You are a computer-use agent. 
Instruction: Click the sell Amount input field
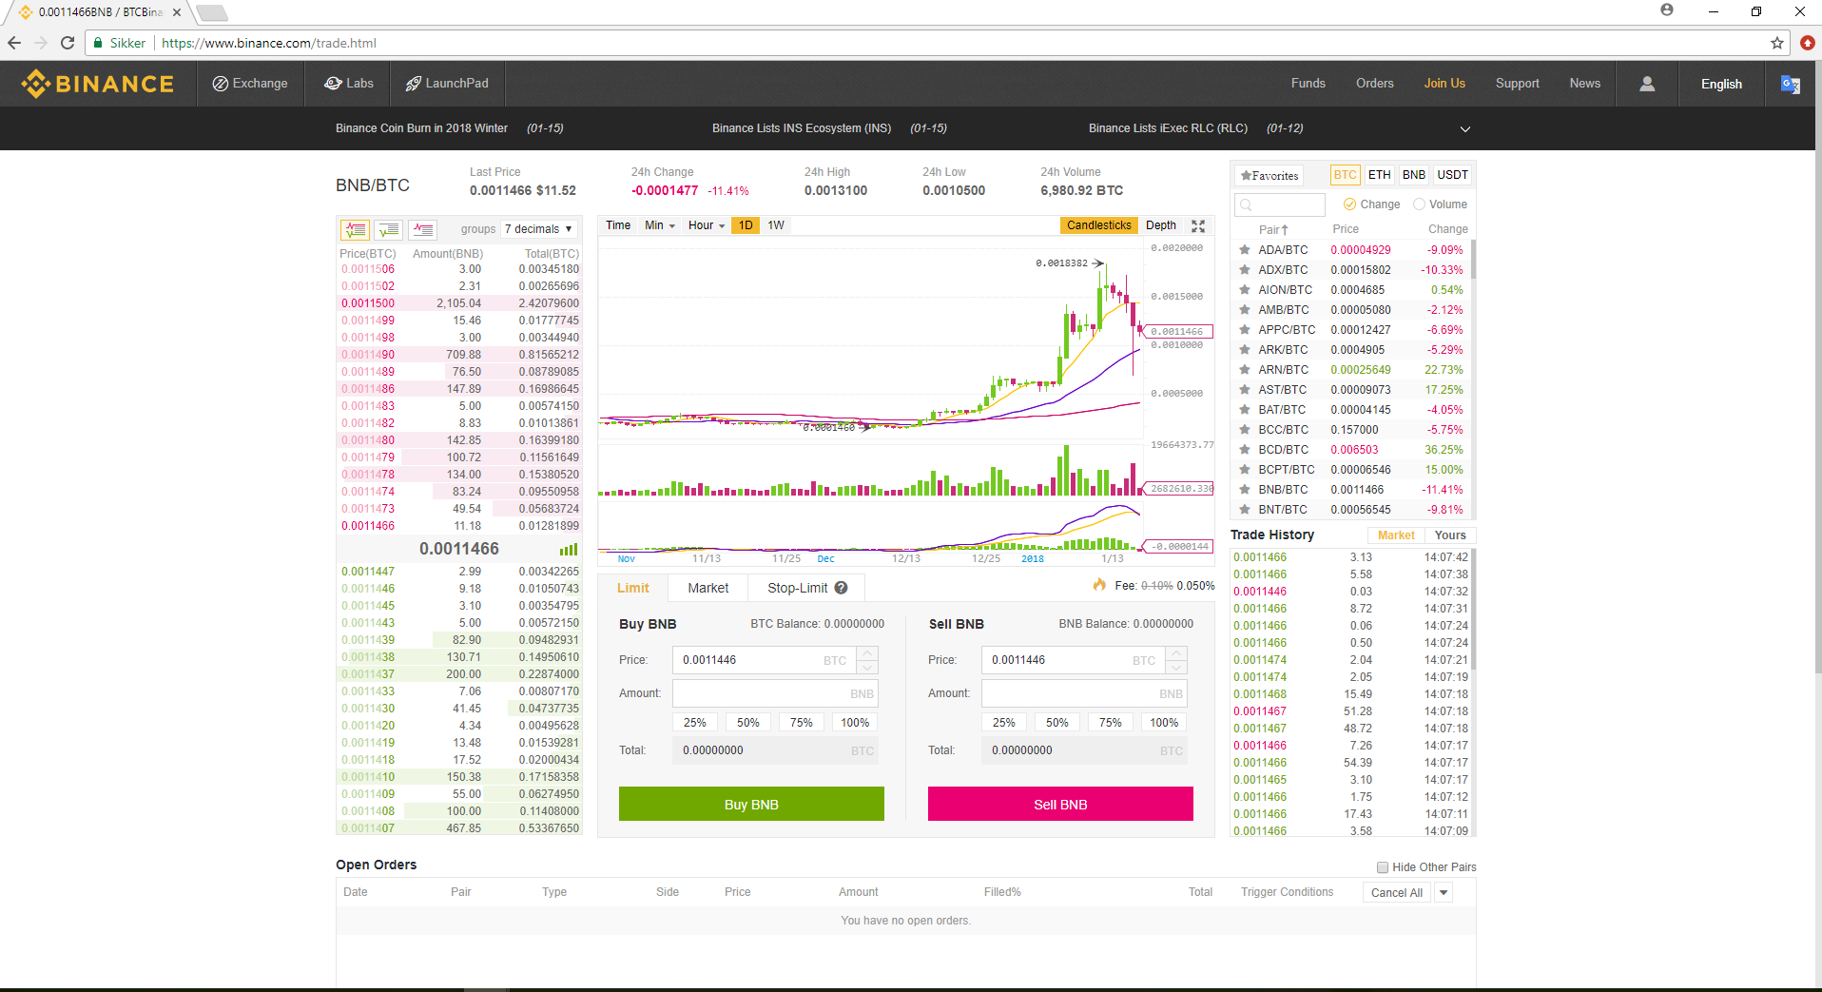[1084, 693]
